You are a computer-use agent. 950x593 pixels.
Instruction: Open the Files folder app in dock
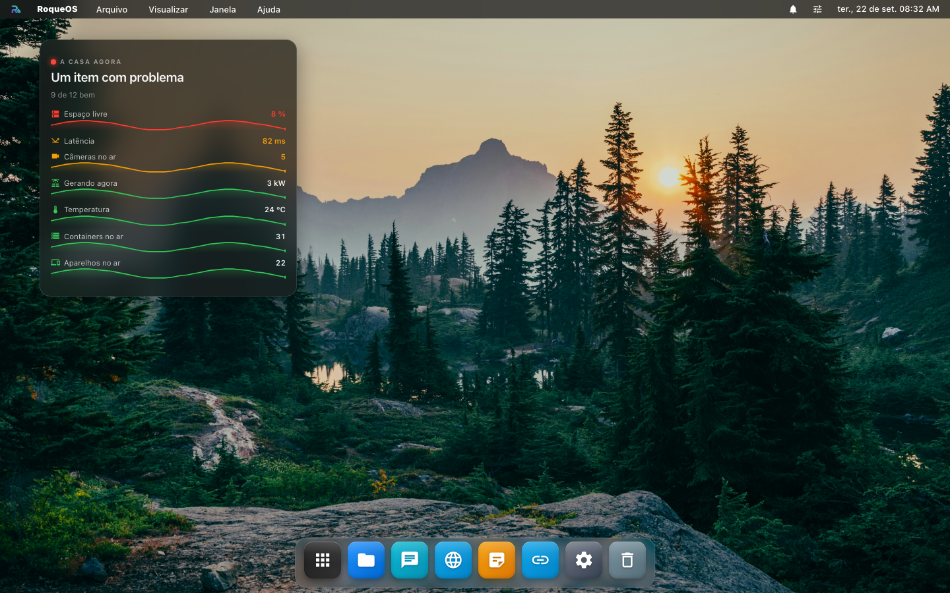[x=366, y=560]
